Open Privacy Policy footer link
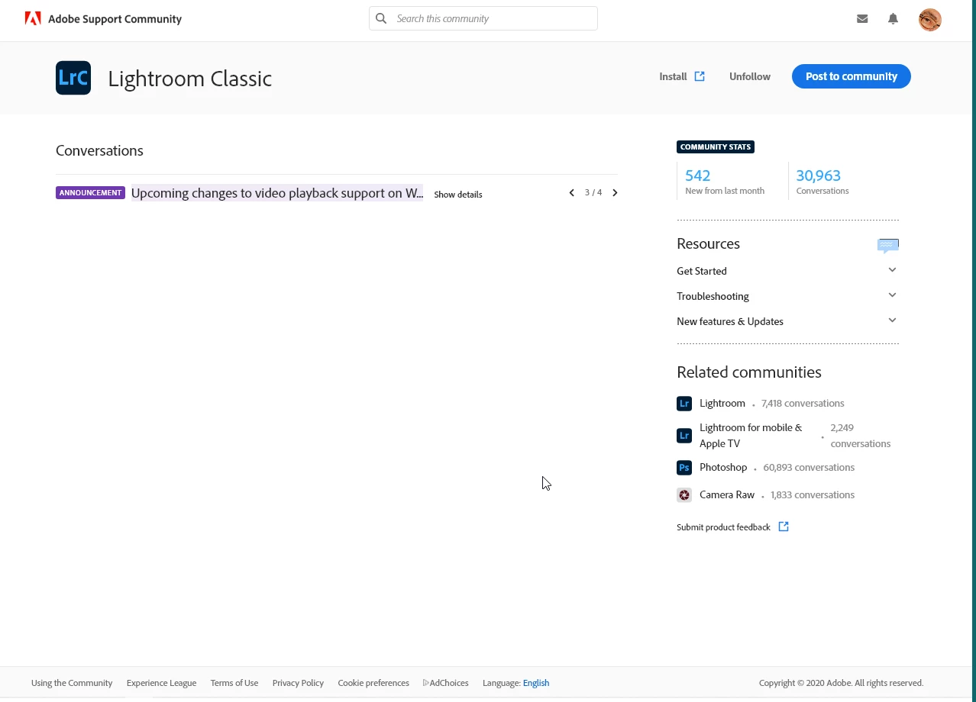 pyautogui.click(x=298, y=683)
